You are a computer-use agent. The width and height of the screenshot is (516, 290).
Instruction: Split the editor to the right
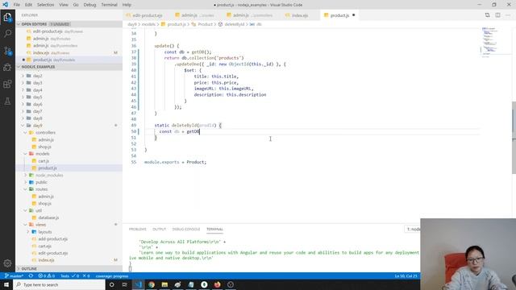tap(497, 15)
